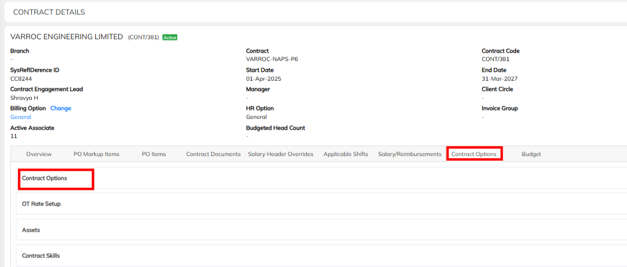Click the Billing Option label
This screenshot has width=627, height=267.
(x=28, y=108)
